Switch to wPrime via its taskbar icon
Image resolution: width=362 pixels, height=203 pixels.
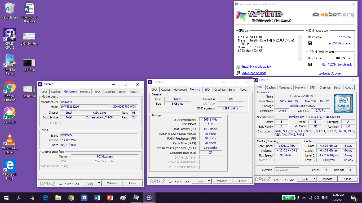[136, 198]
